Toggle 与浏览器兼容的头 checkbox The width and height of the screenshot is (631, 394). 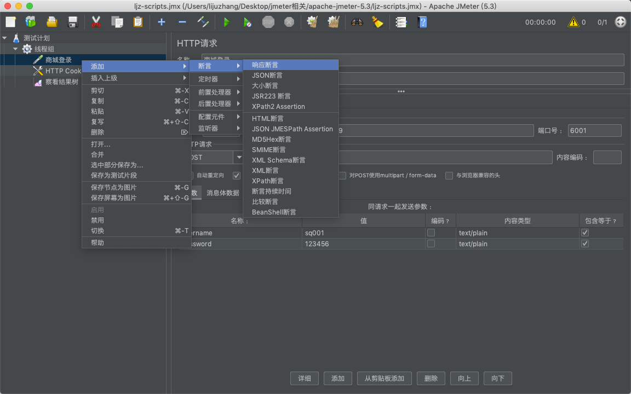pyautogui.click(x=449, y=176)
